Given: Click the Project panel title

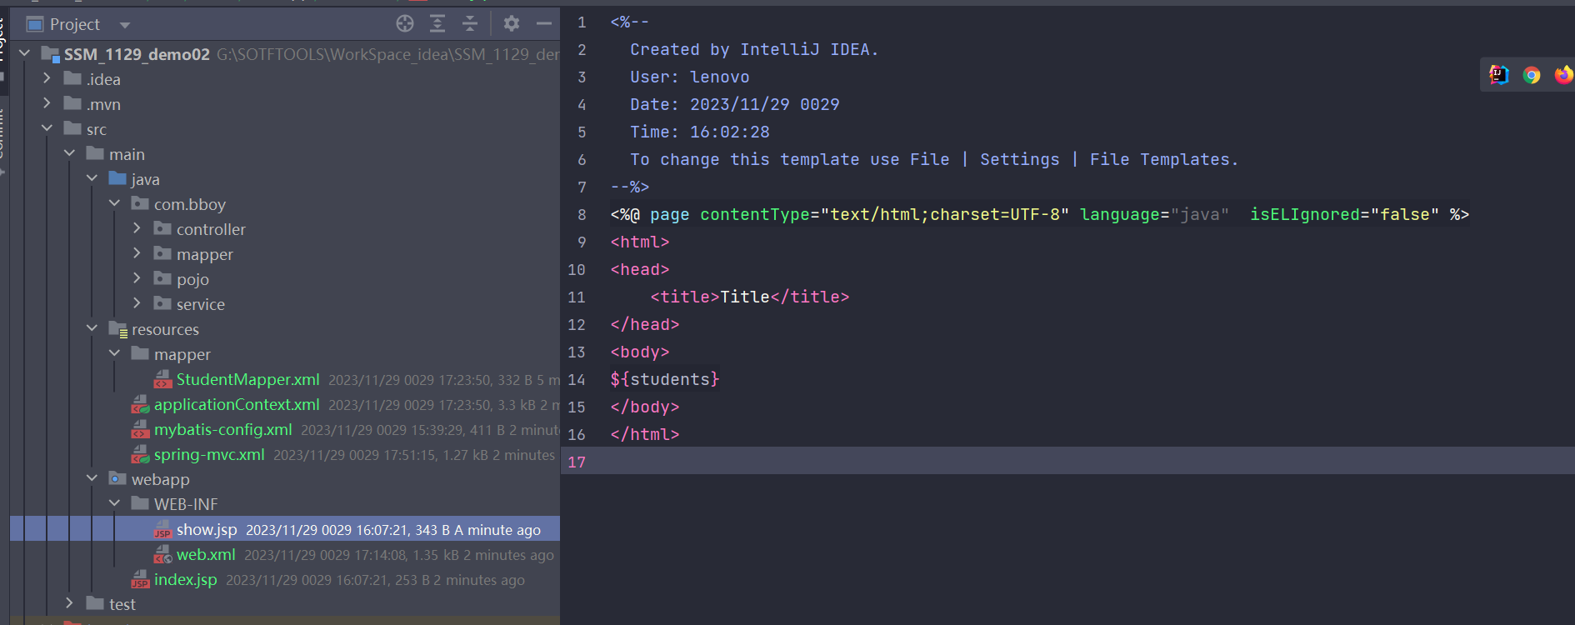Looking at the screenshot, I should [74, 24].
